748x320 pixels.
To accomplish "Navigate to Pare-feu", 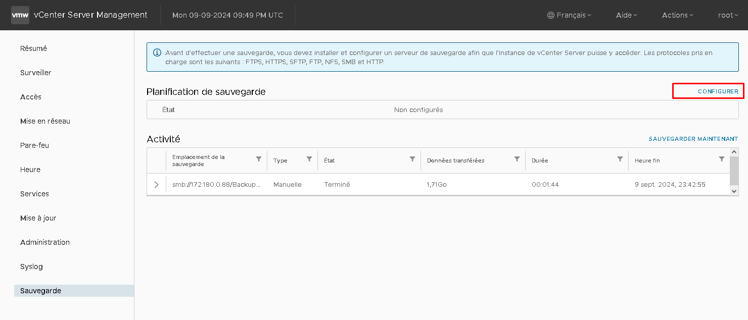I will tap(34, 145).
